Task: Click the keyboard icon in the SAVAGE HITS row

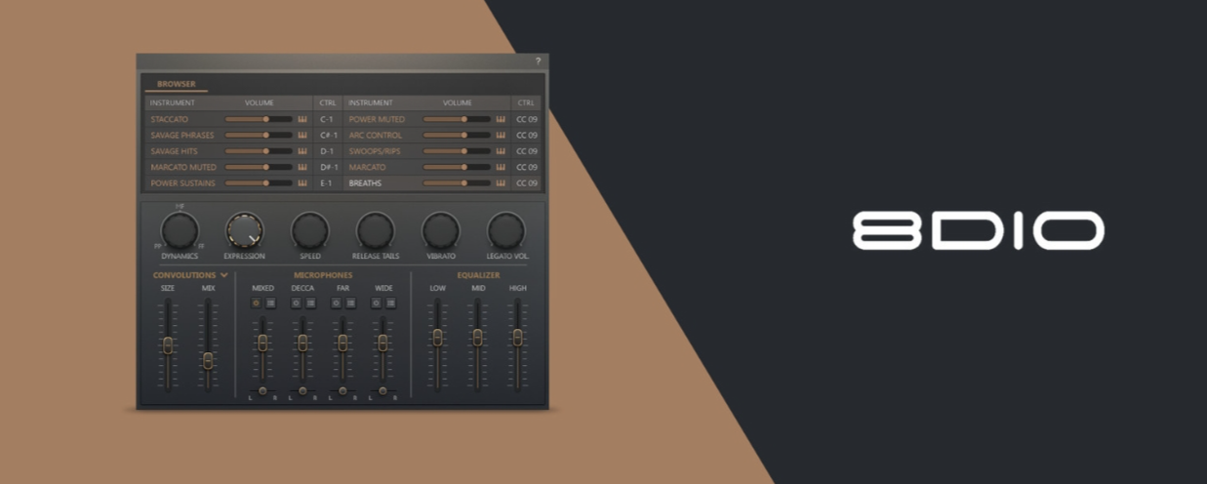Action: tap(302, 151)
